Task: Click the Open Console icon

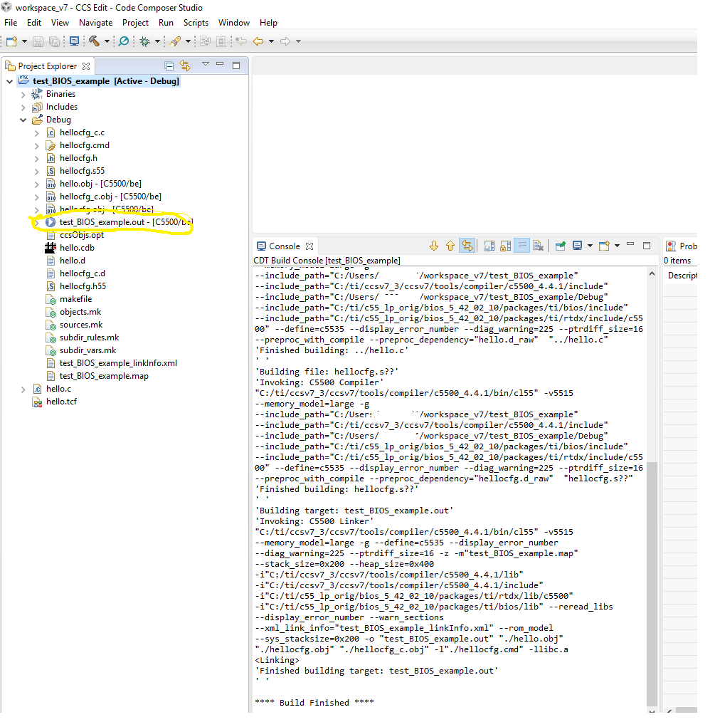Action: 604,246
